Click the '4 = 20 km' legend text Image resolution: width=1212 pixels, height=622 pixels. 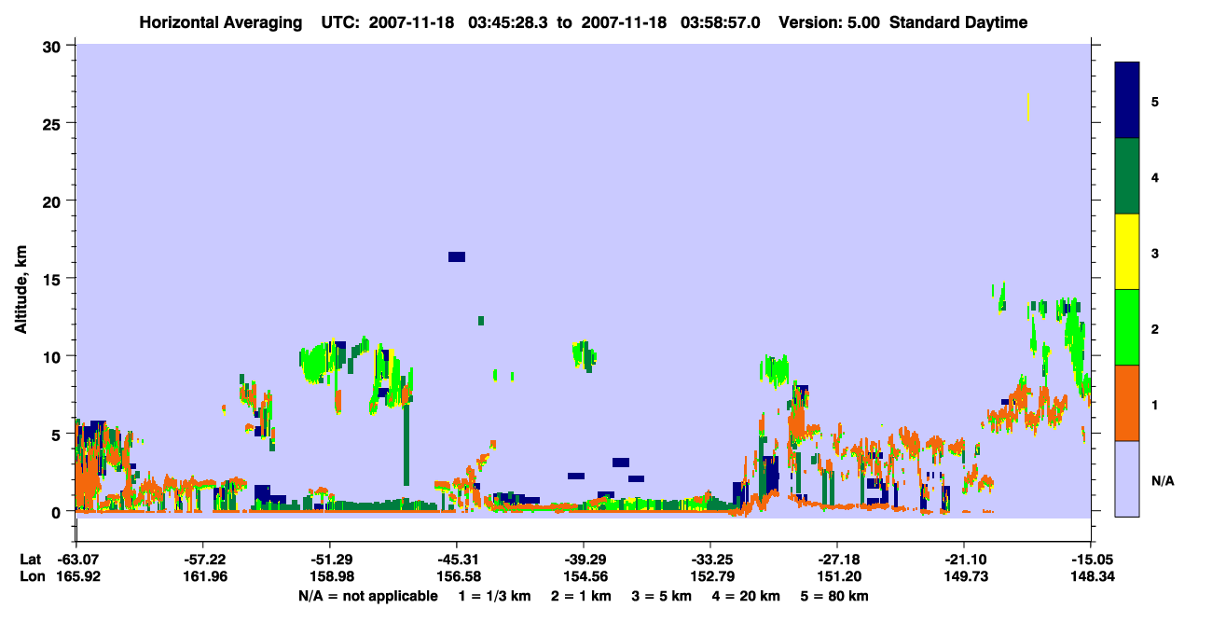(x=746, y=596)
